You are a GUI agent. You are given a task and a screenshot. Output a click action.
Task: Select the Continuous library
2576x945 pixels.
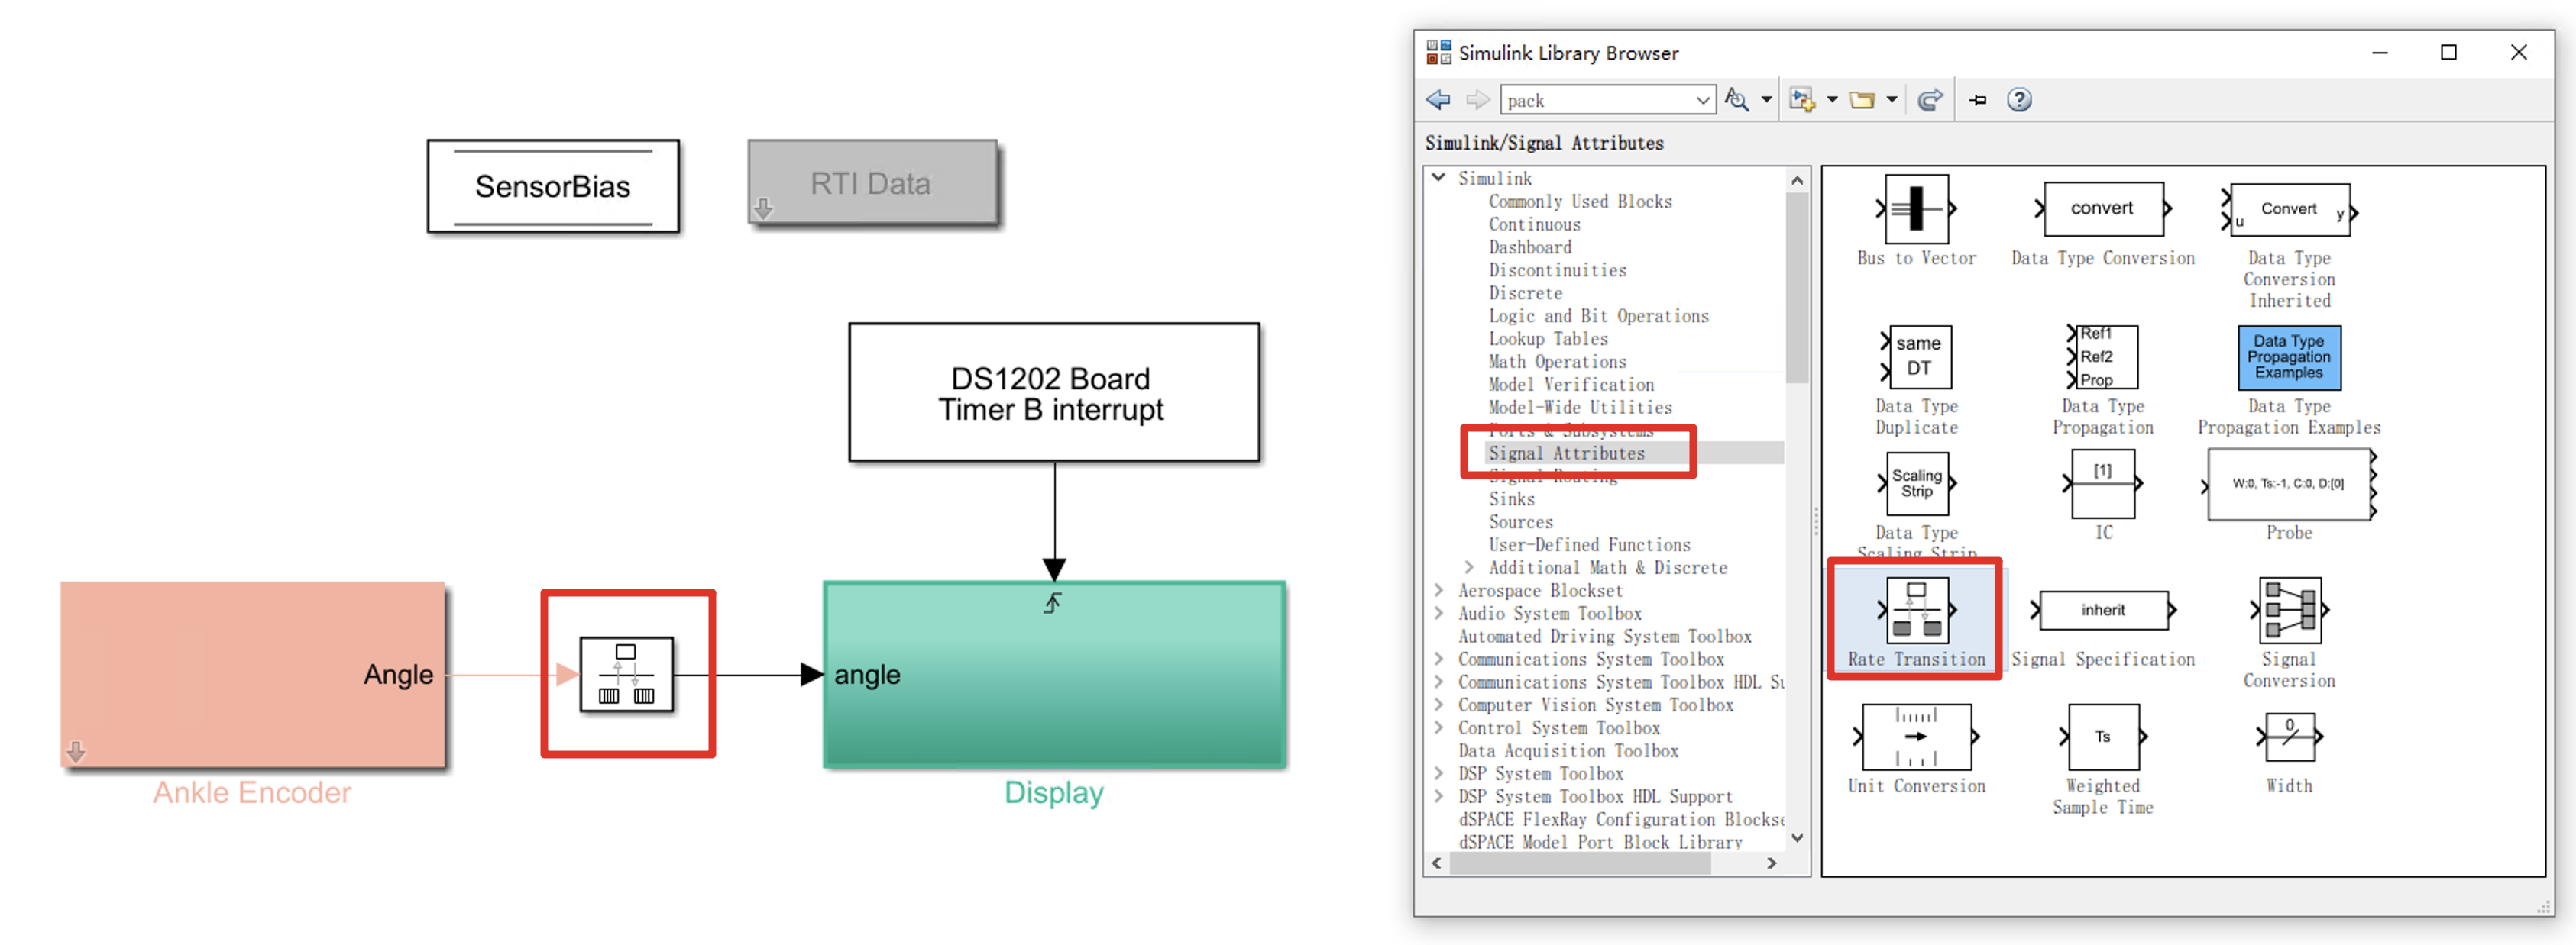point(1534,224)
